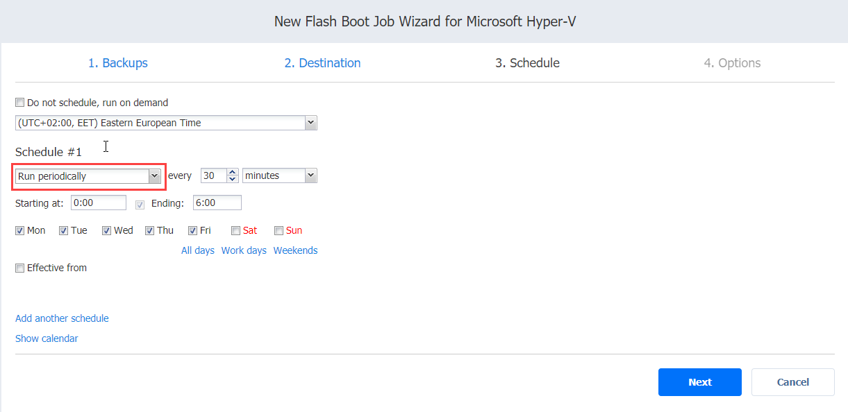Uncheck the Wed checkbox
The width and height of the screenshot is (848, 412).
(107, 231)
